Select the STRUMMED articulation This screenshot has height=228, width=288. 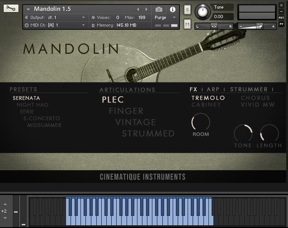tap(148, 134)
